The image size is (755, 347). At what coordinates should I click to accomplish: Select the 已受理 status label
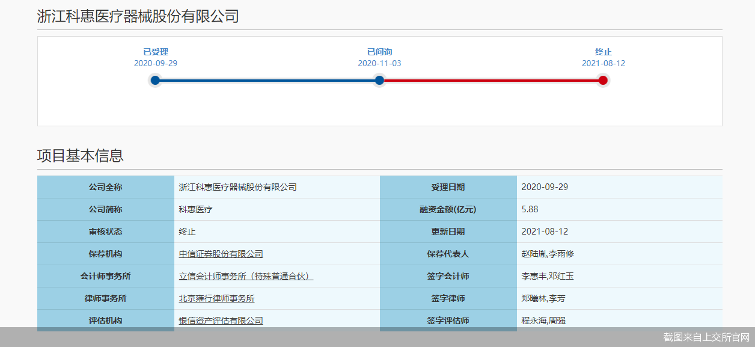(156, 52)
